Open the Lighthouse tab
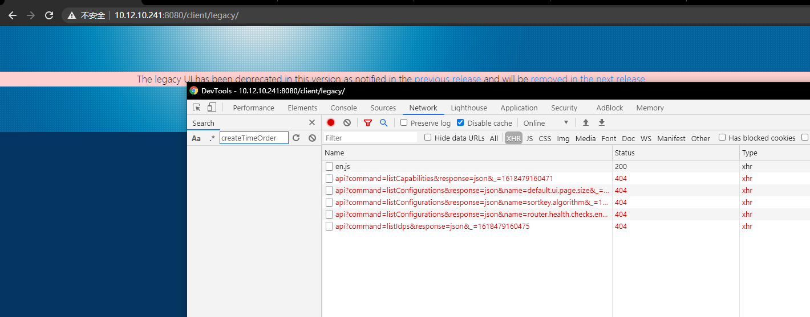The height and width of the screenshot is (317, 810). [469, 108]
